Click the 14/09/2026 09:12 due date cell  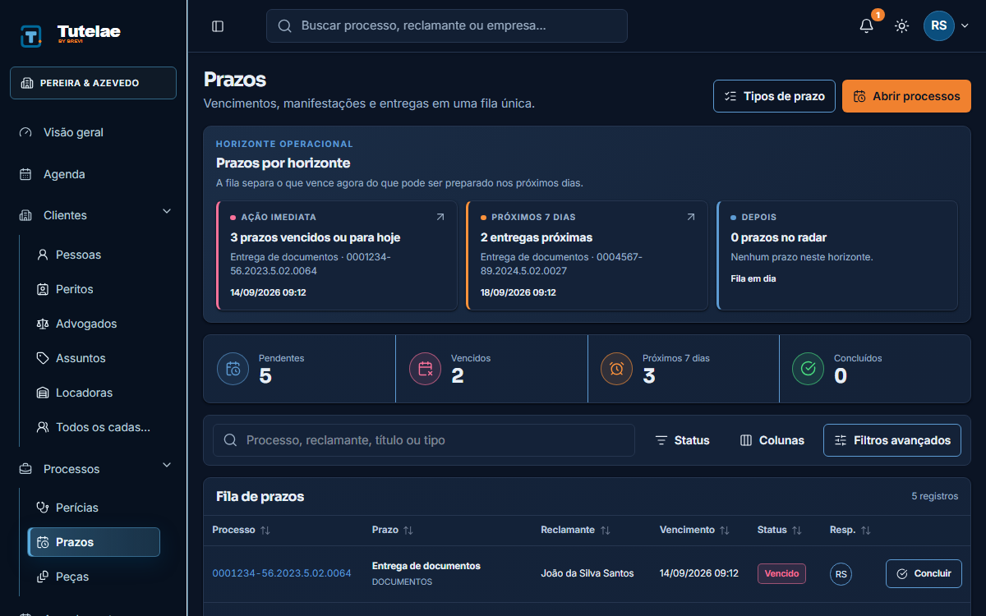[x=699, y=573]
